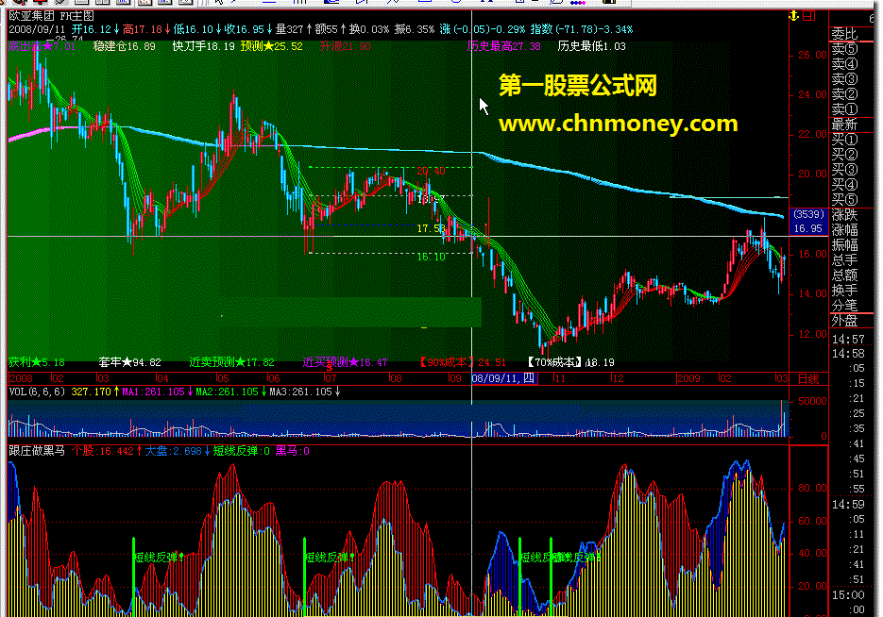The height and width of the screenshot is (617, 883).
Task: Click the green 16.10 level label
Action: tap(431, 257)
